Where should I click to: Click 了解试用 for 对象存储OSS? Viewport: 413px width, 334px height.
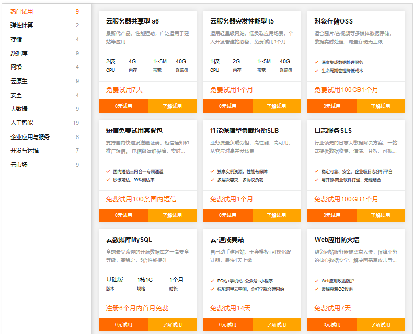(381, 106)
